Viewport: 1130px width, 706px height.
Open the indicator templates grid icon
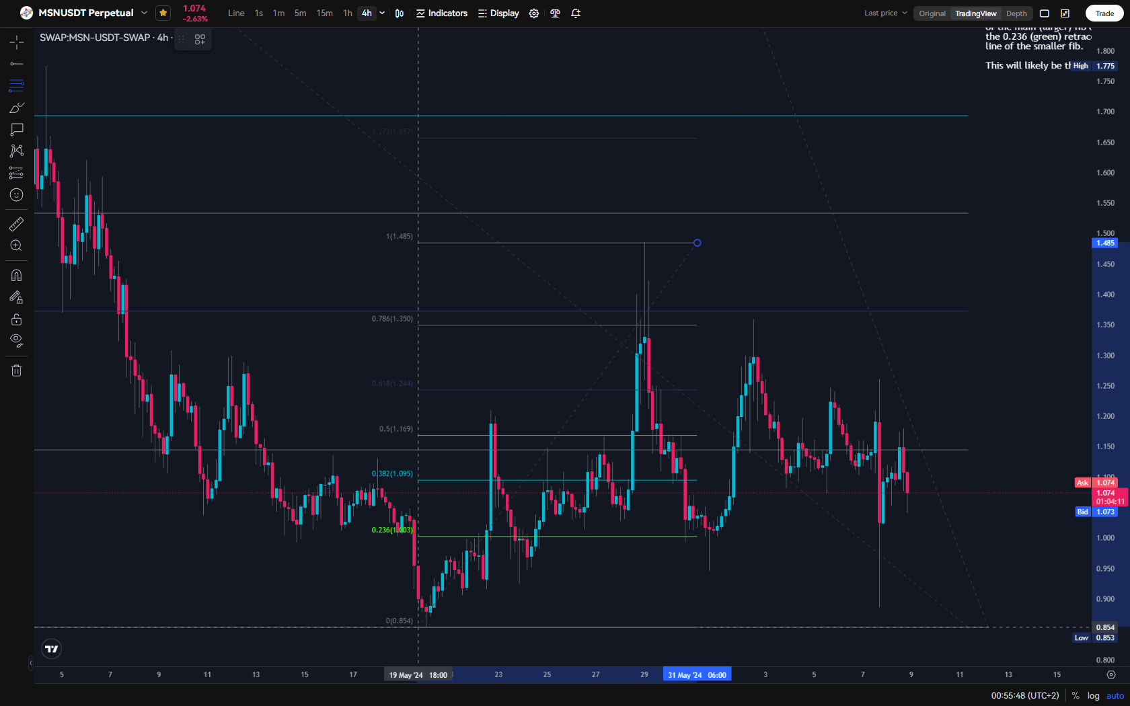click(200, 40)
